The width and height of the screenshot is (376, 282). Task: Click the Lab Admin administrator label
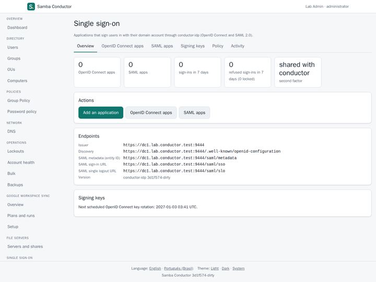click(x=327, y=6)
